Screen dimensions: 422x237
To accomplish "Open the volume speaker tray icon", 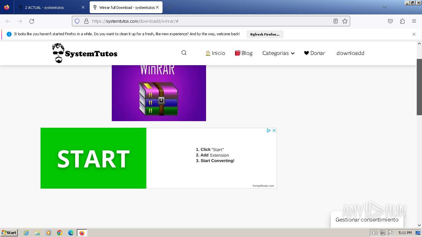I will (x=375, y=233).
